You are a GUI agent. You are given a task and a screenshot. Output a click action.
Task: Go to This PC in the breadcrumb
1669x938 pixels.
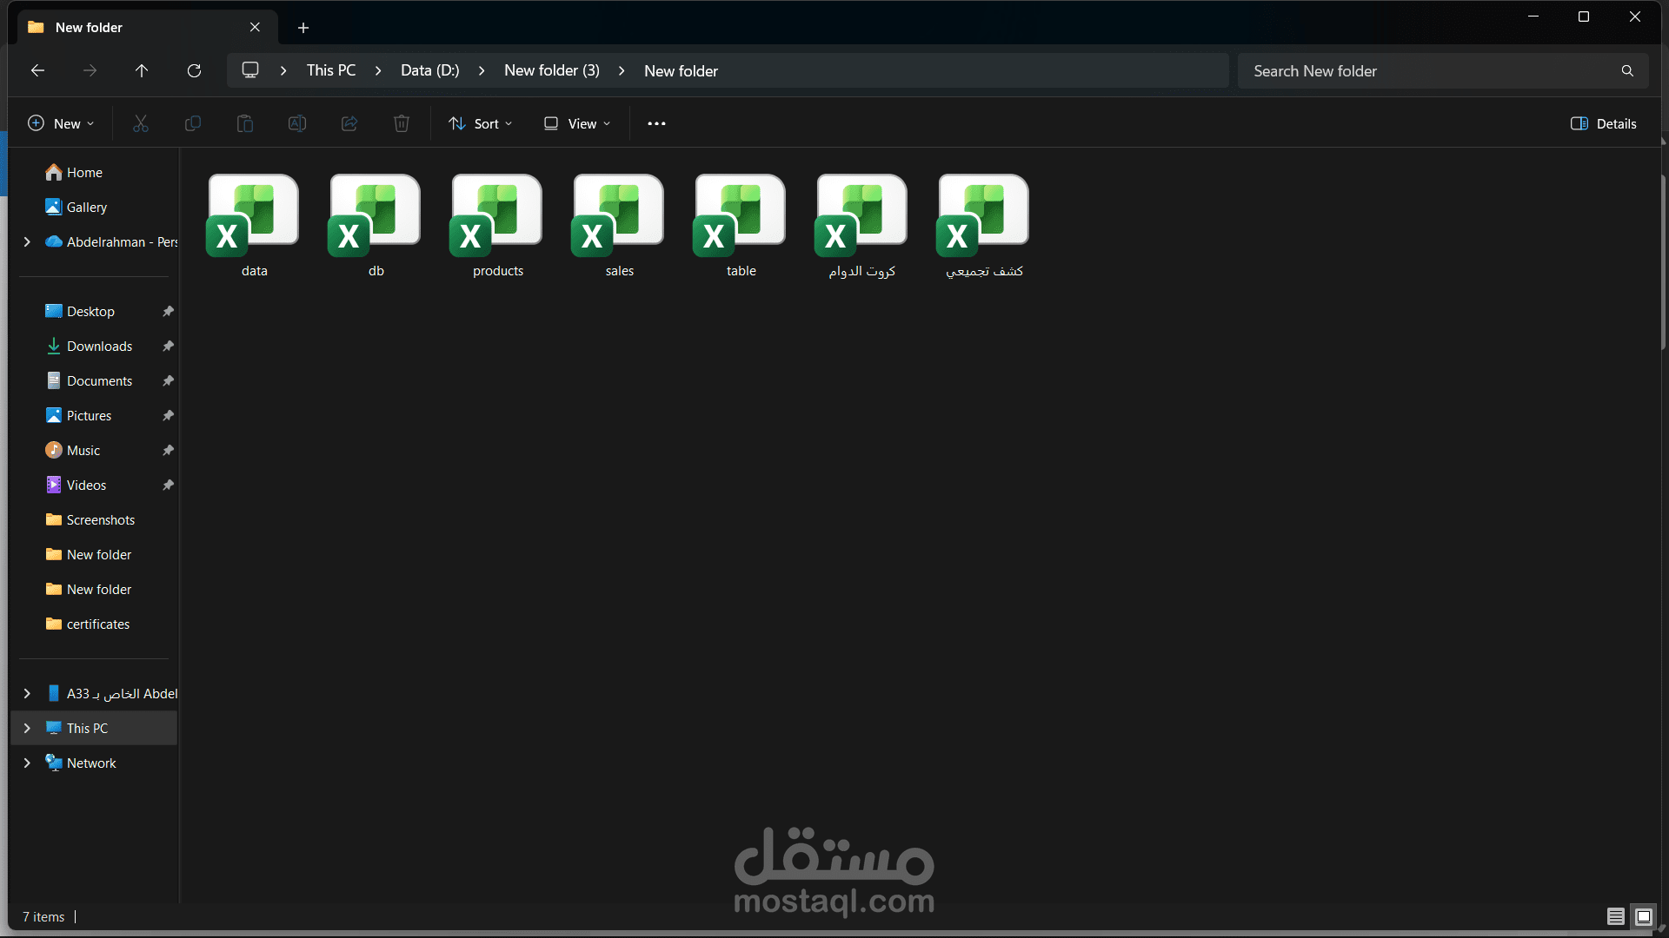pos(331,70)
